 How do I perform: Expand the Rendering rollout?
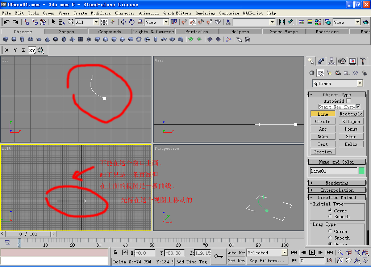tap(337, 183)
